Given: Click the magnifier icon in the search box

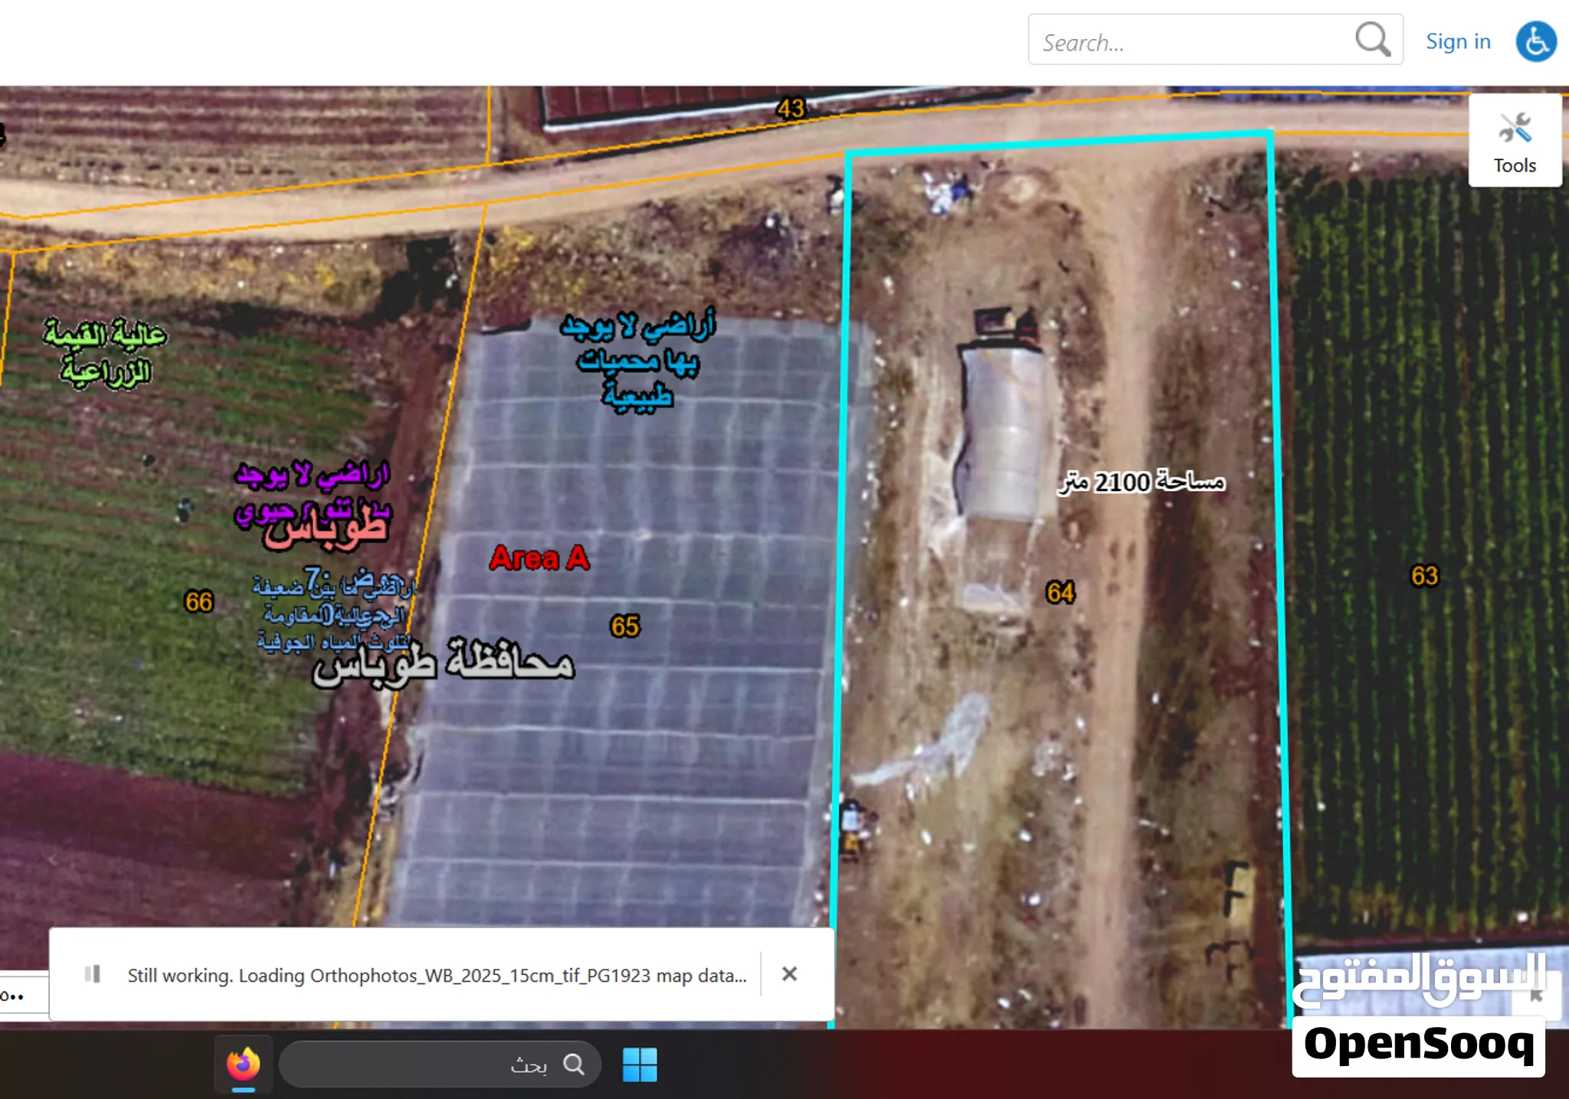Looking at the screenshot, I should pyautogui.click(x=1372, y=39).
